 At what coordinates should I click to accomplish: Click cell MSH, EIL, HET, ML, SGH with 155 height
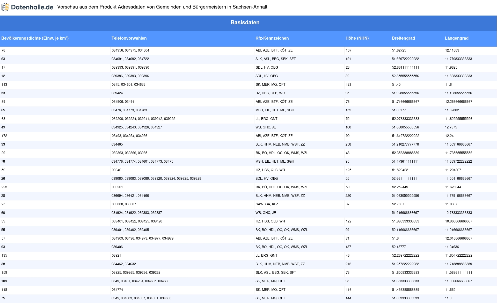(x=275, y=110)
